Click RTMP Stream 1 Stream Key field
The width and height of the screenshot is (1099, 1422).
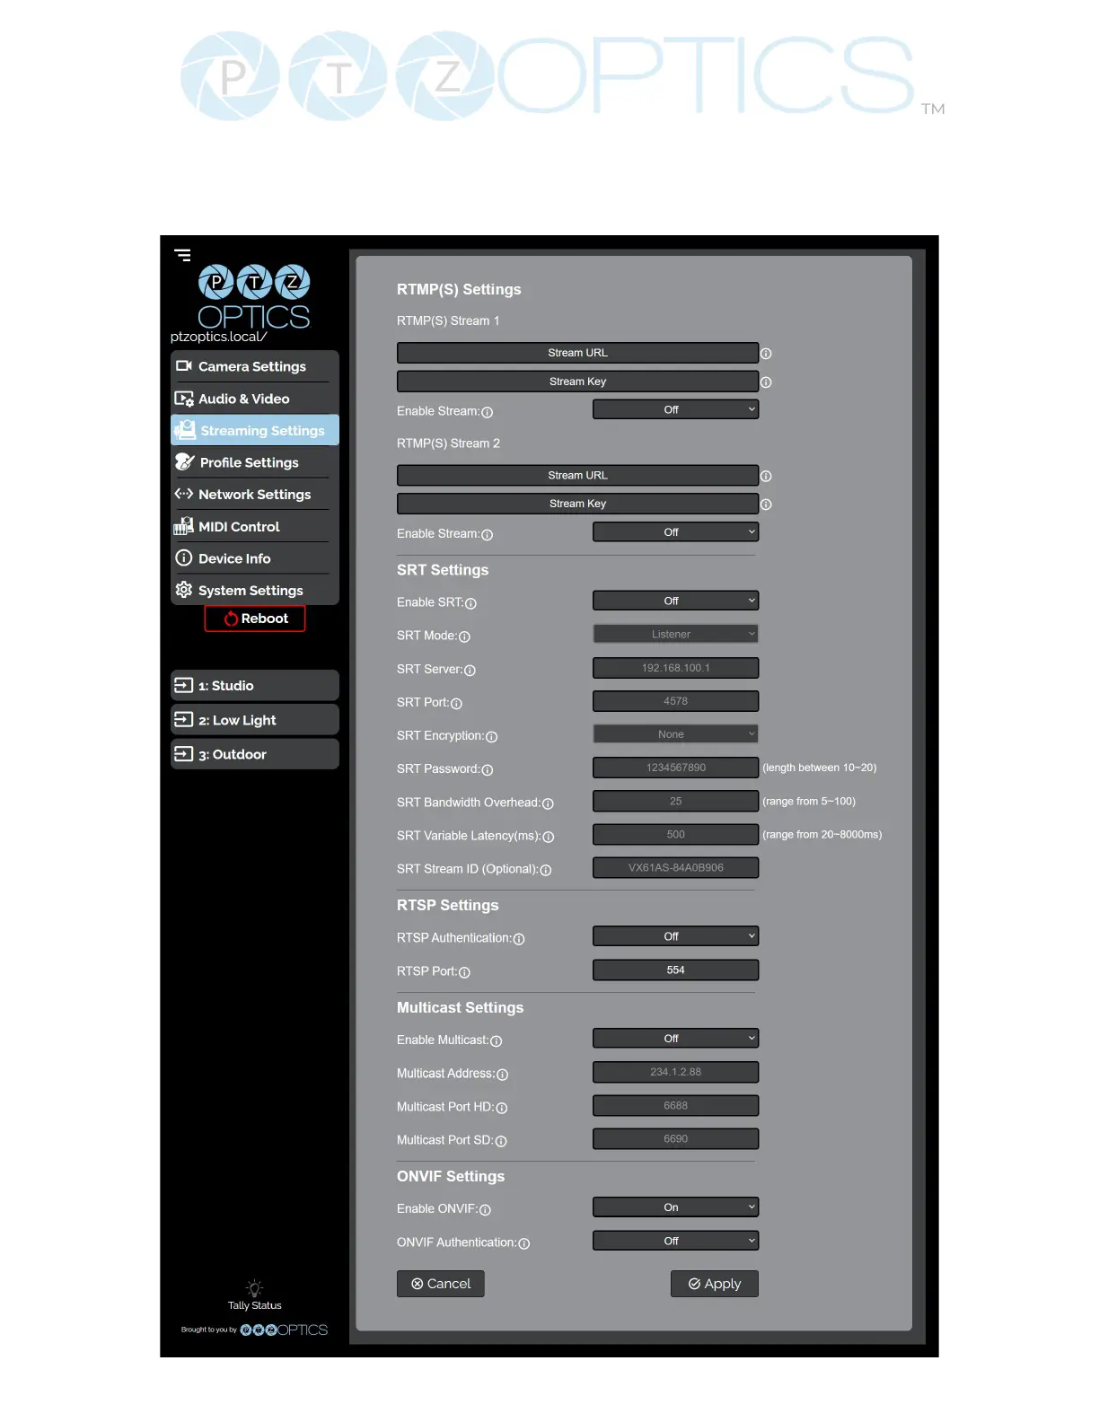(x=578, y=382)
